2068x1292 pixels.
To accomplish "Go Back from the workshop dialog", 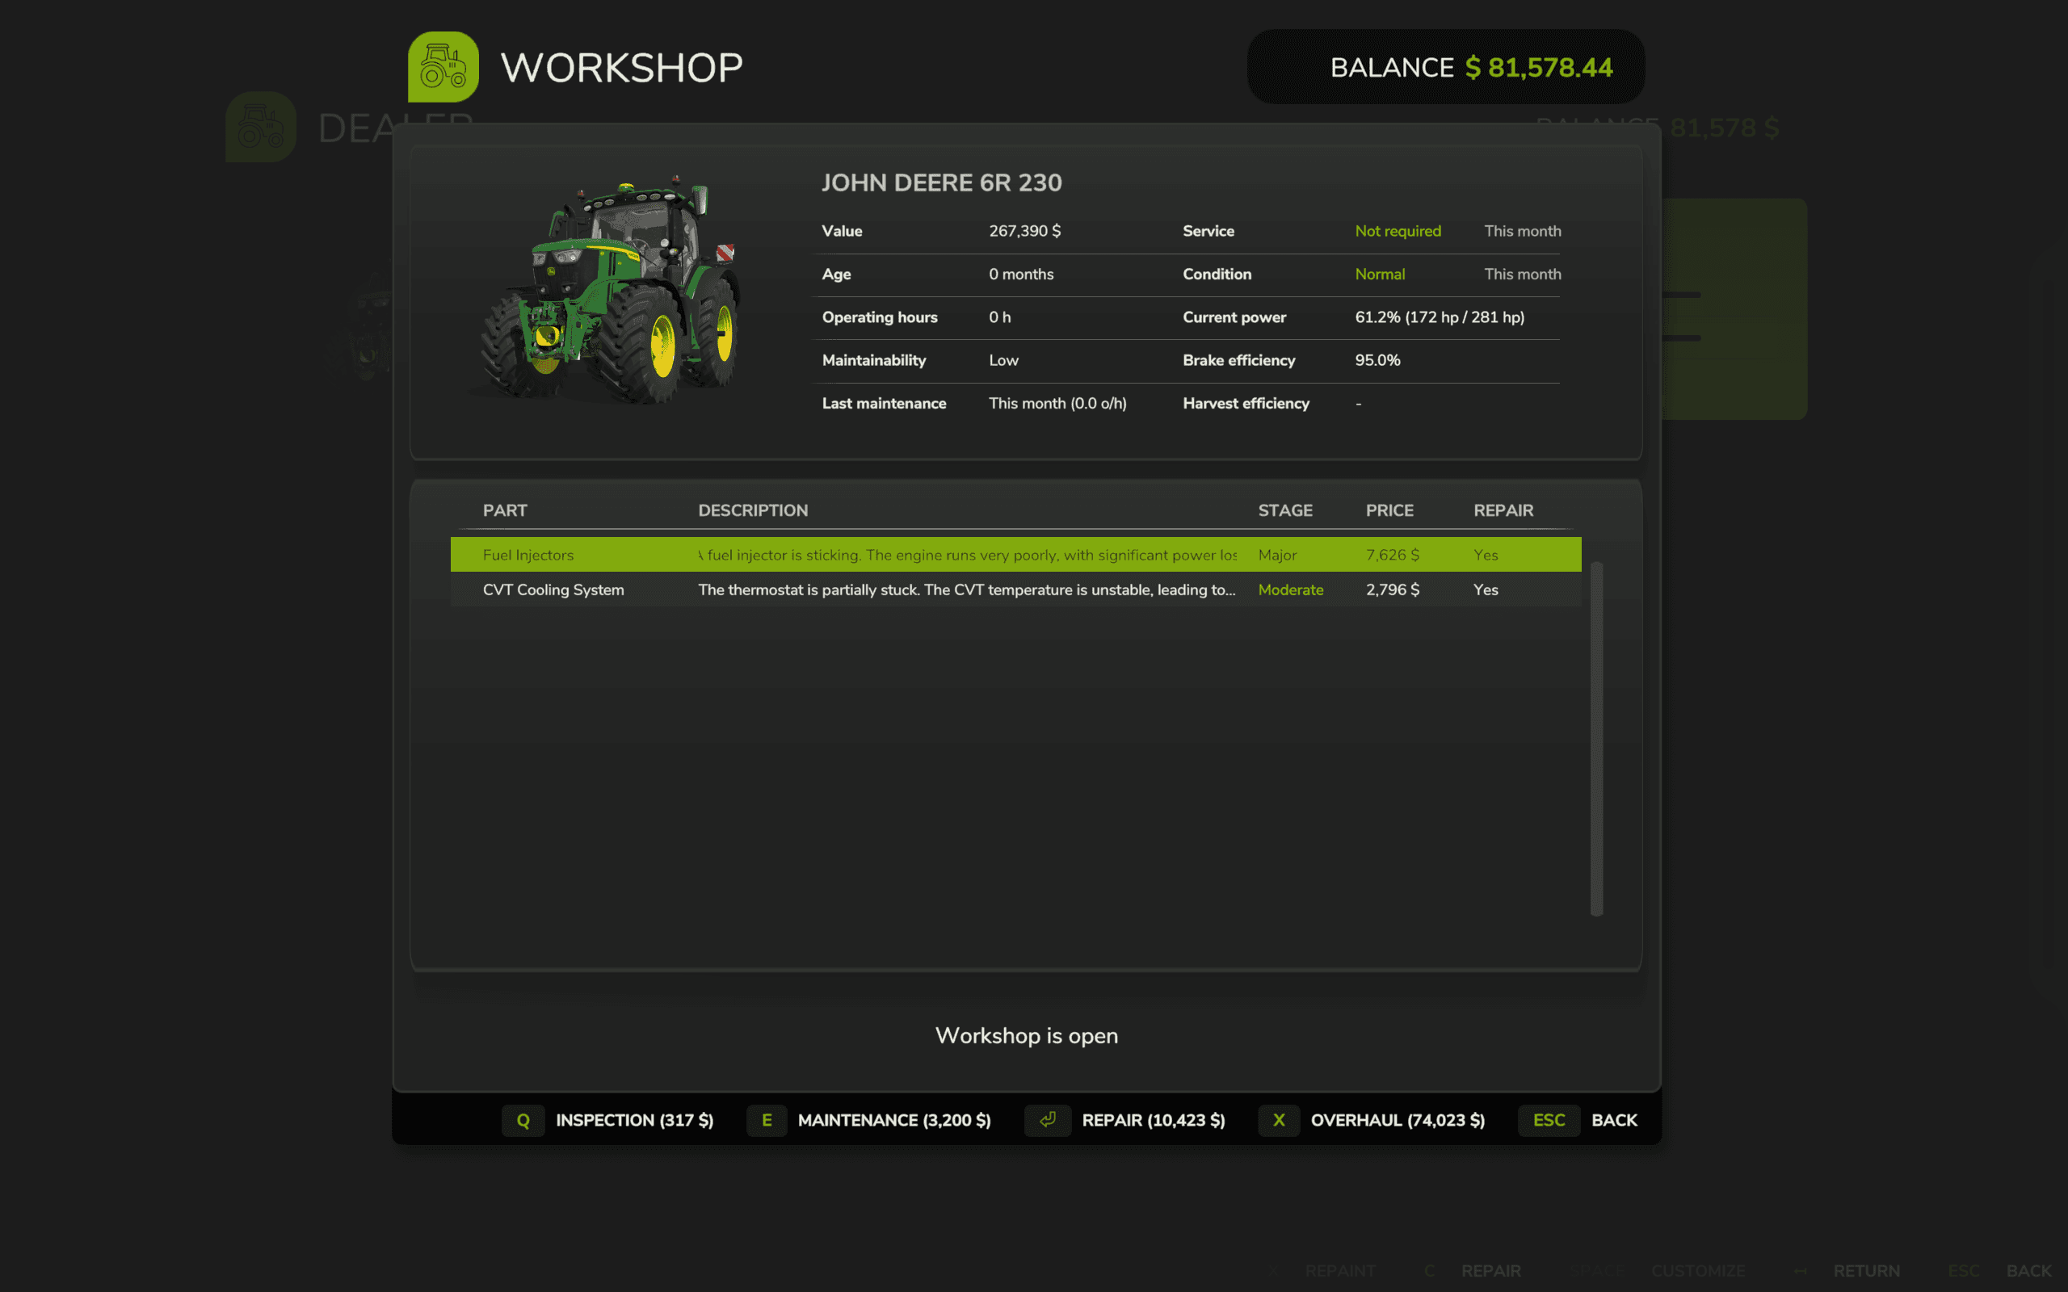I will click(x=1614, y=1120).
